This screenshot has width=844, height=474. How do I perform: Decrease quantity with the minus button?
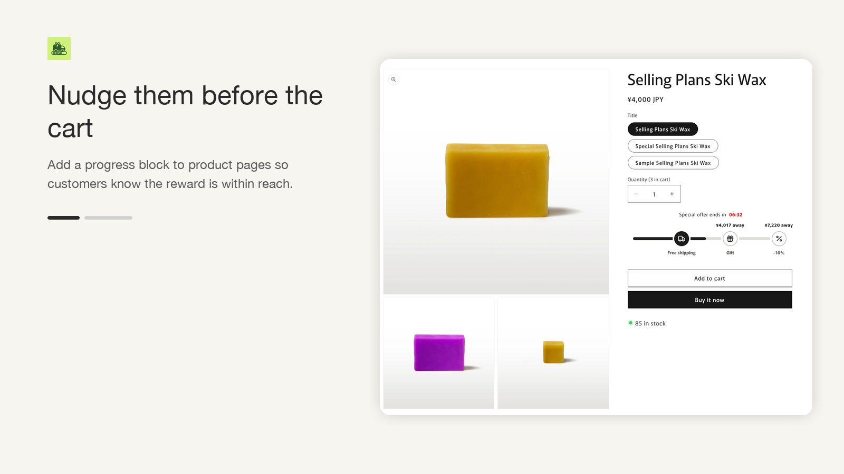(636, 194)
